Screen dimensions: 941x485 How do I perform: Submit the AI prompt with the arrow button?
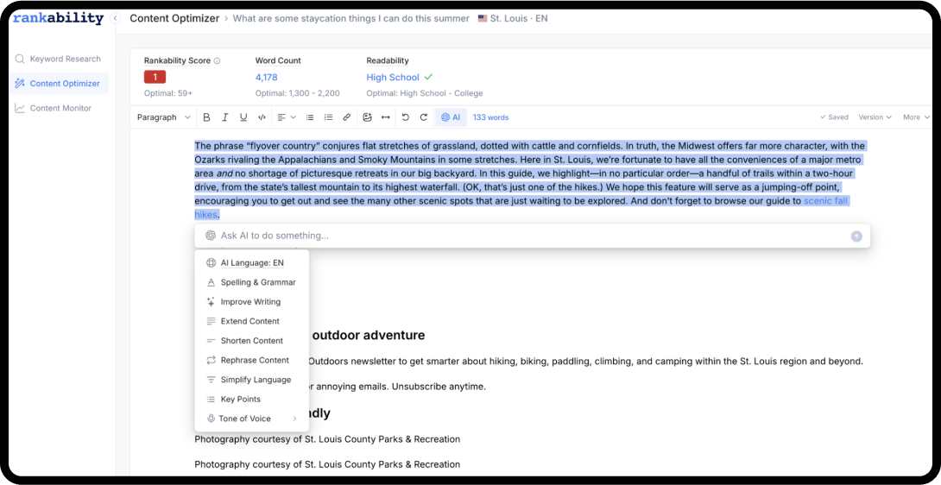click(x=856, y=236)
